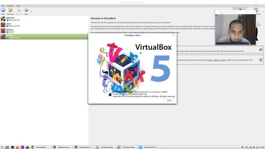Click the Details tool pin icon
This screenshot has height=149, width=265.
coord(260,50)
